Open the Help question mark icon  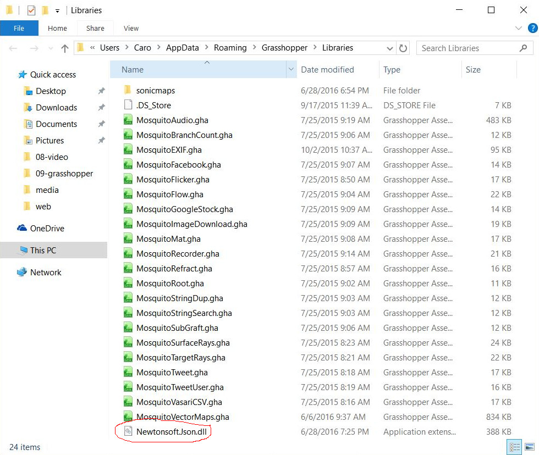[532, 28]
